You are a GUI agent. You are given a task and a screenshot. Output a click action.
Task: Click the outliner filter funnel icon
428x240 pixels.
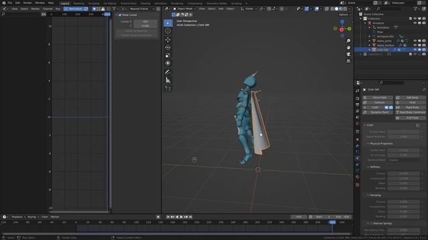(x=416, y=9)
